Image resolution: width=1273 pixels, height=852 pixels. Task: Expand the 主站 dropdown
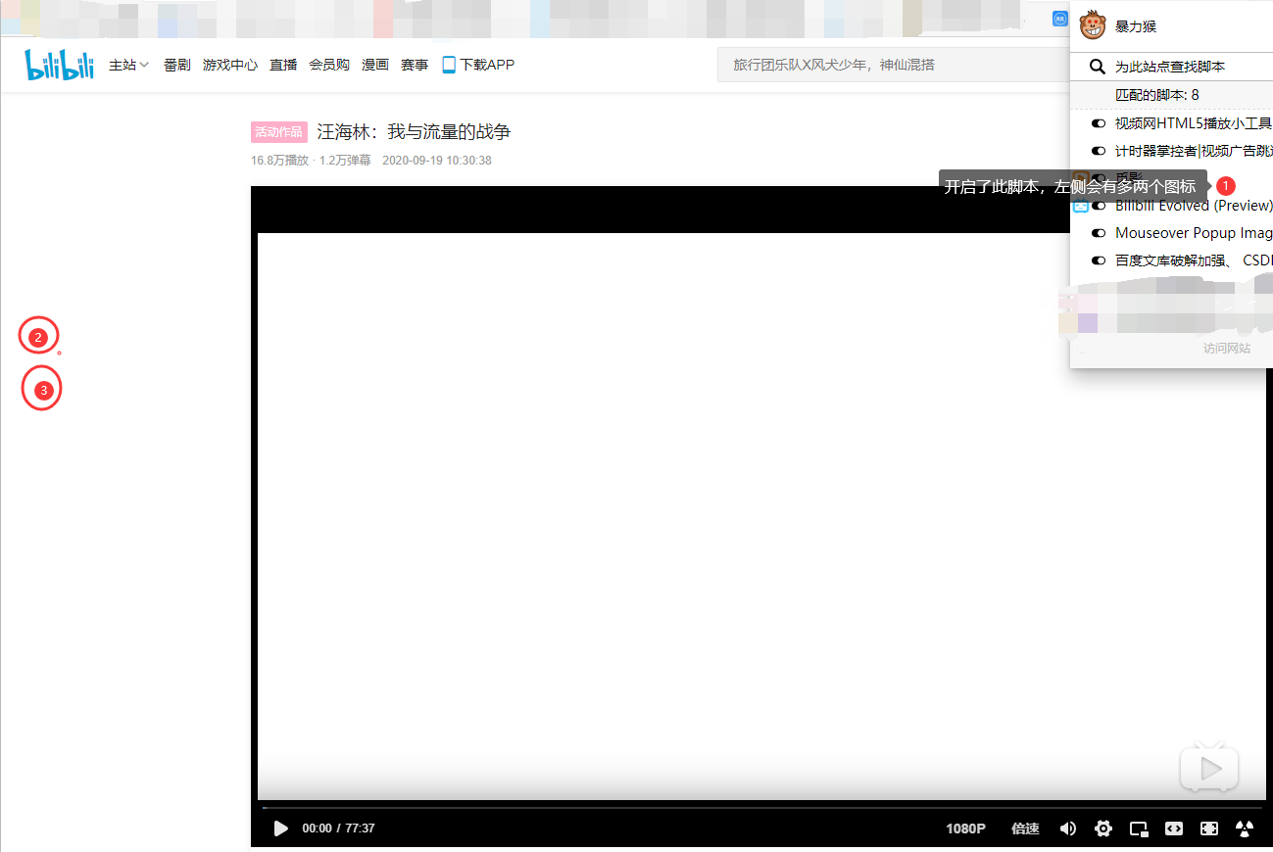coord(127,65)
